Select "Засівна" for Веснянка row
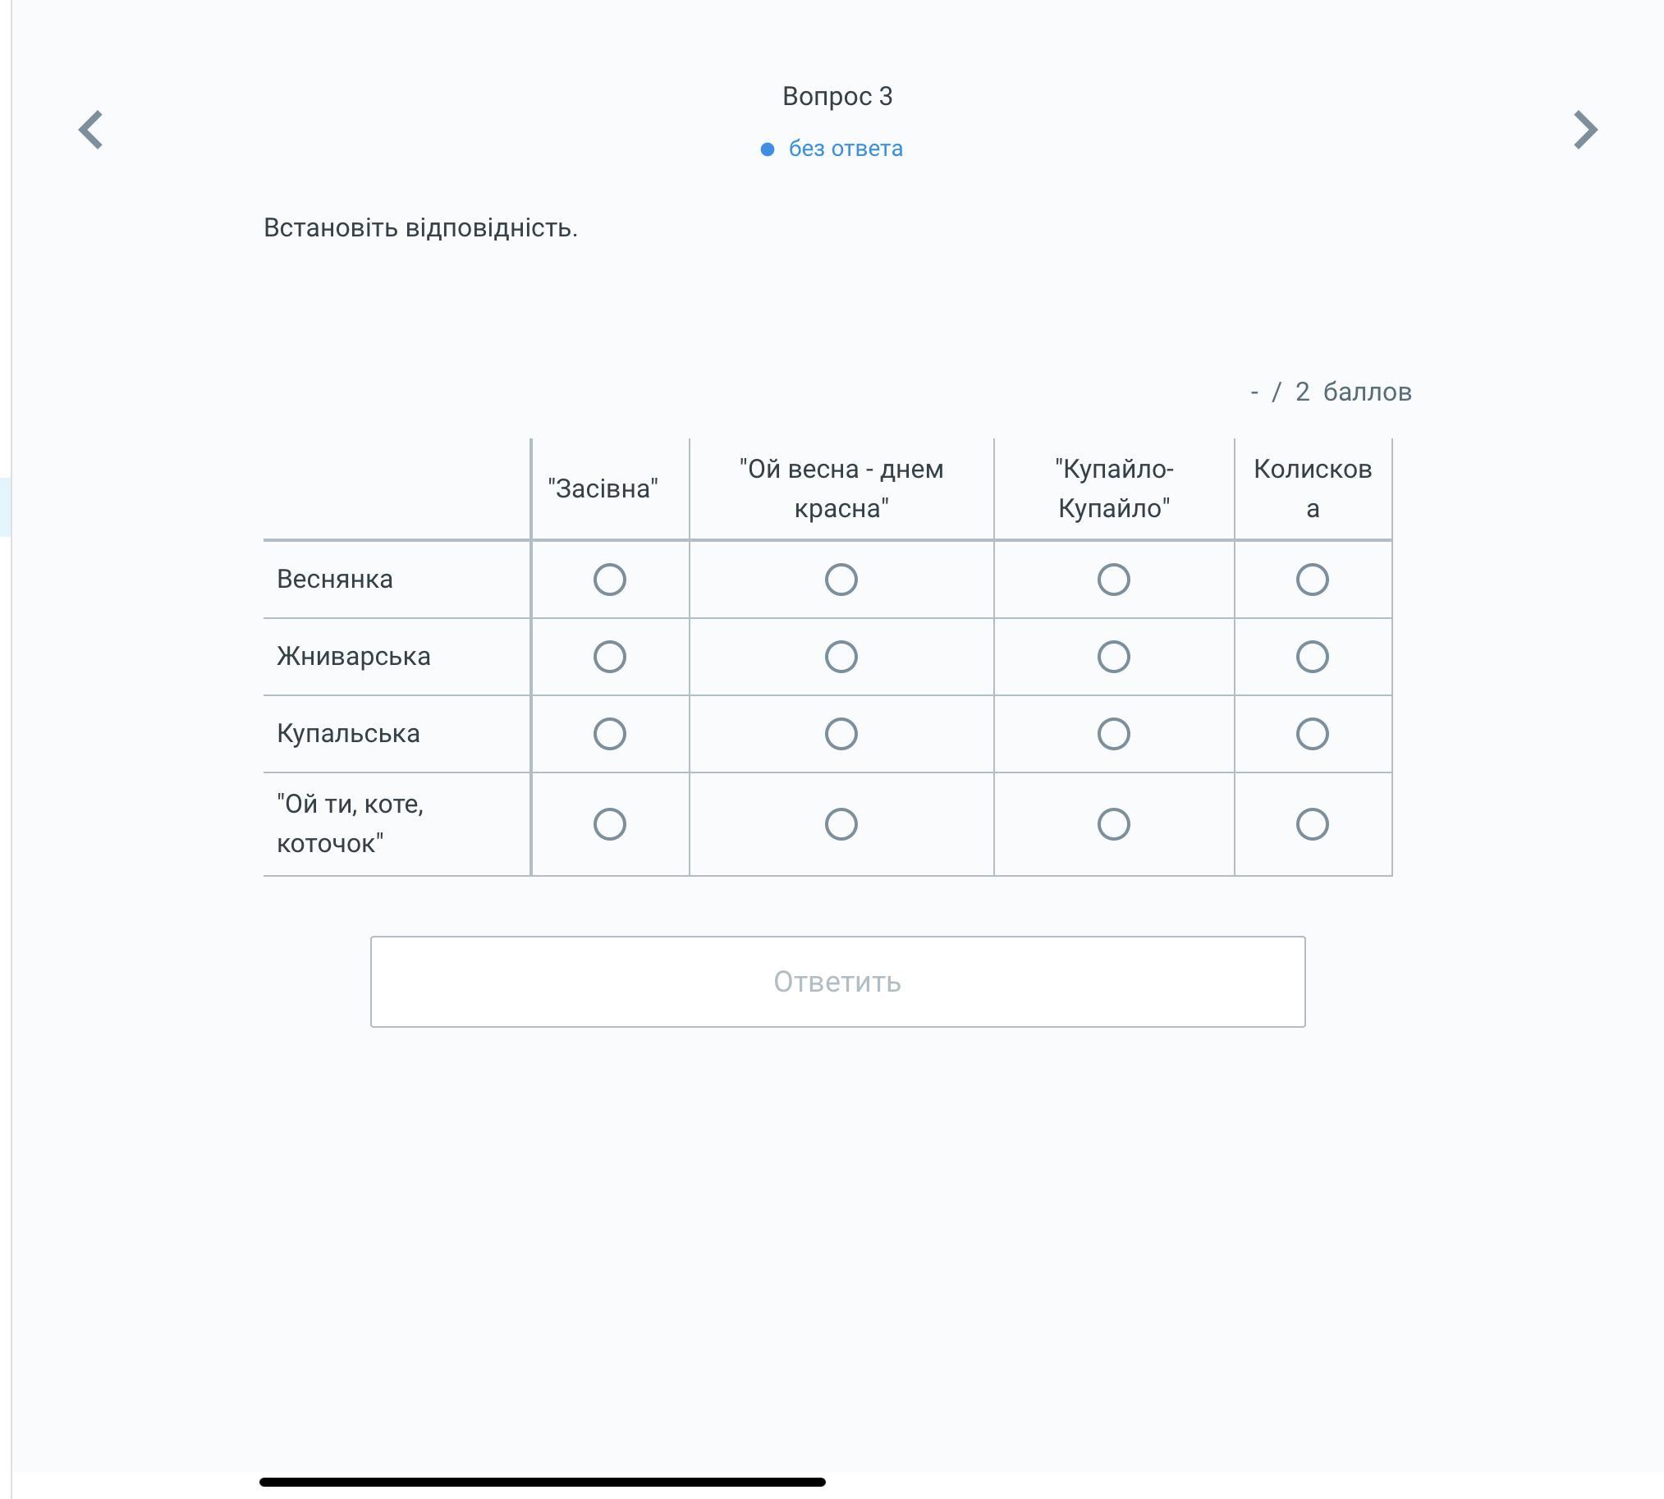 coord(610,580)
